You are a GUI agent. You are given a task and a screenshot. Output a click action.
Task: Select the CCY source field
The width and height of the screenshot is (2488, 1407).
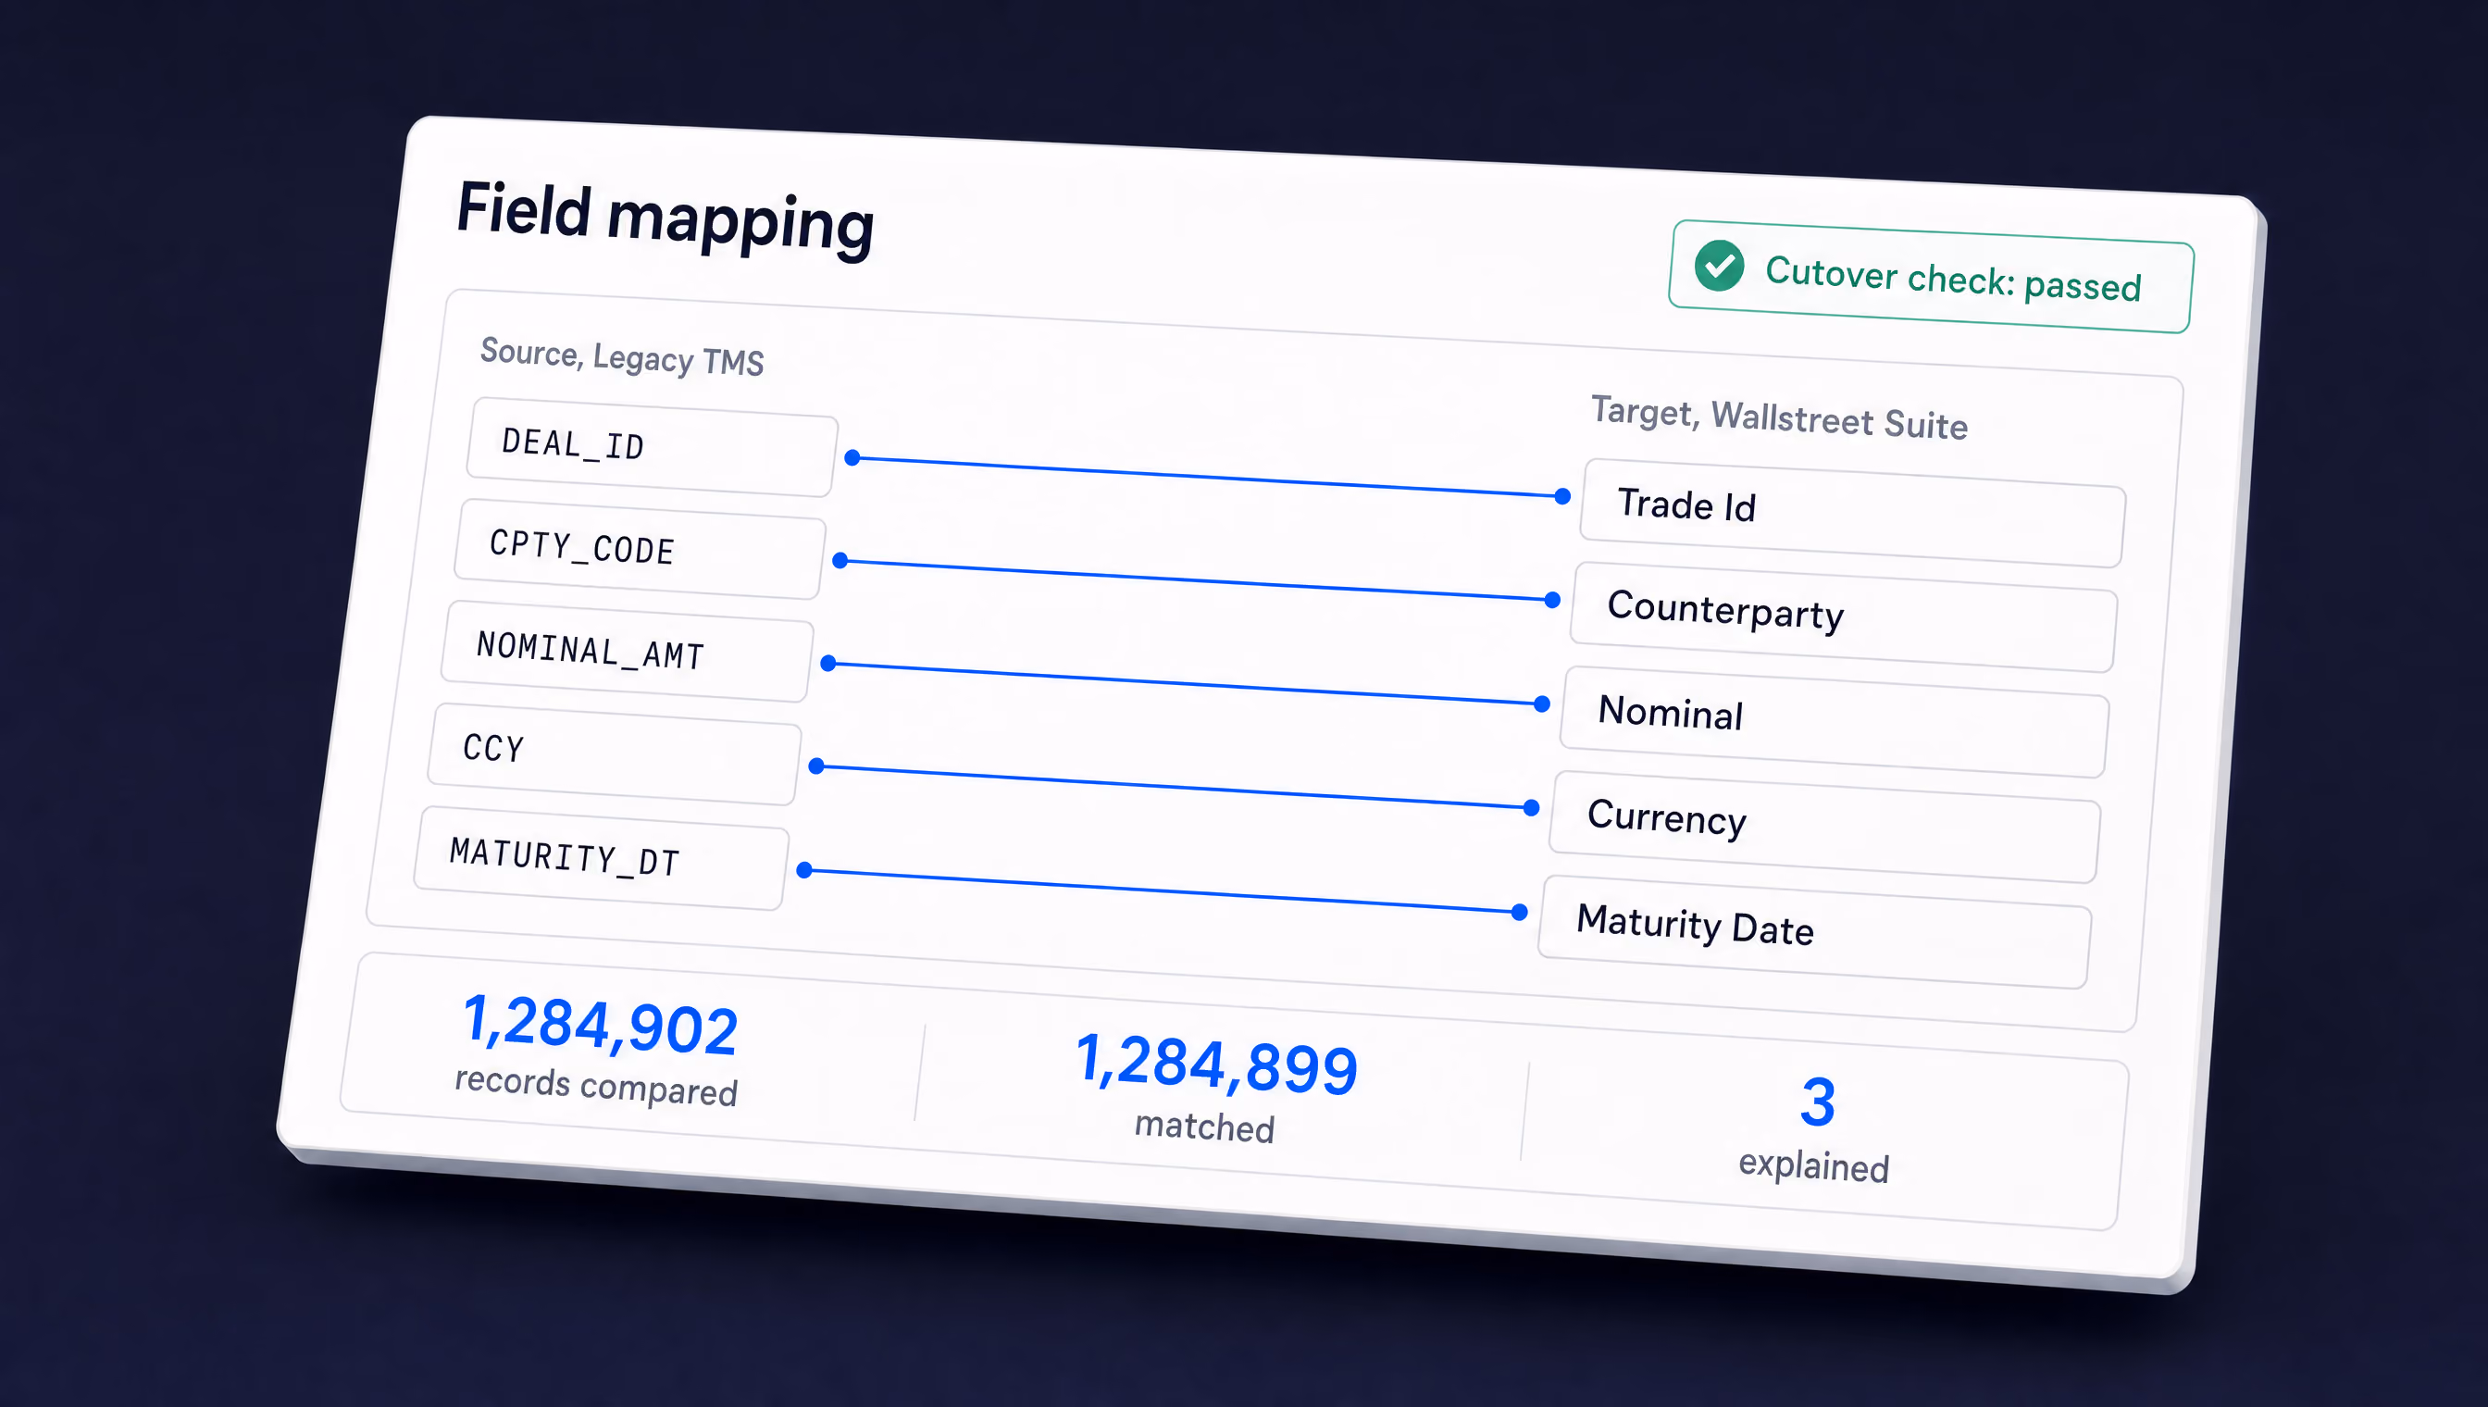[x=615, y=753]
